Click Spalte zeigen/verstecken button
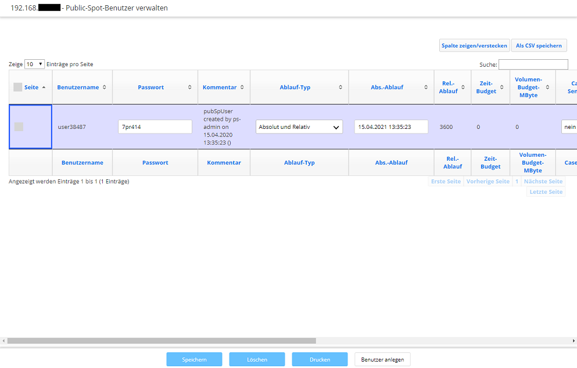The image size is (577, 368). (474, 46)
